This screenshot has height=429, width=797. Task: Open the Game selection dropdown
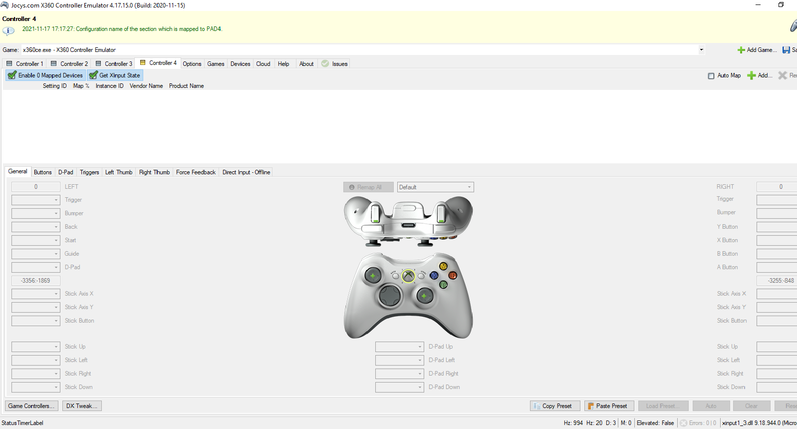(x=701, y=50)
